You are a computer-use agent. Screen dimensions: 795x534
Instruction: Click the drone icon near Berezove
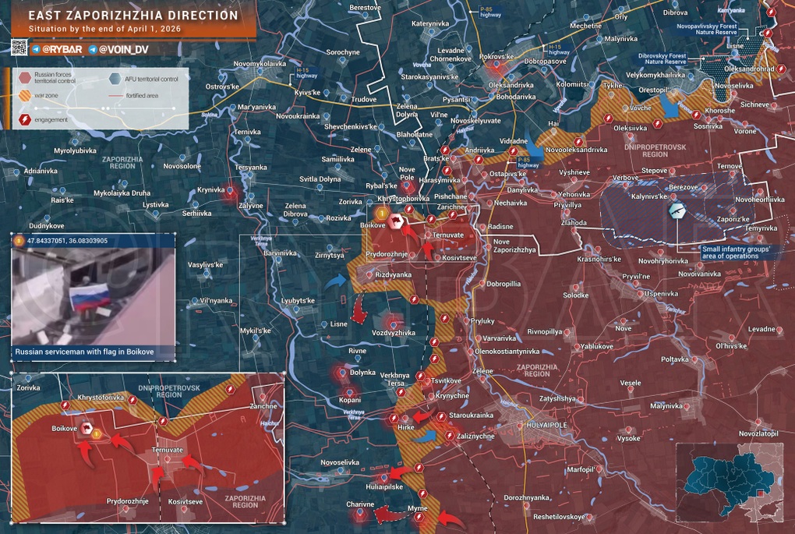(677, 210)
